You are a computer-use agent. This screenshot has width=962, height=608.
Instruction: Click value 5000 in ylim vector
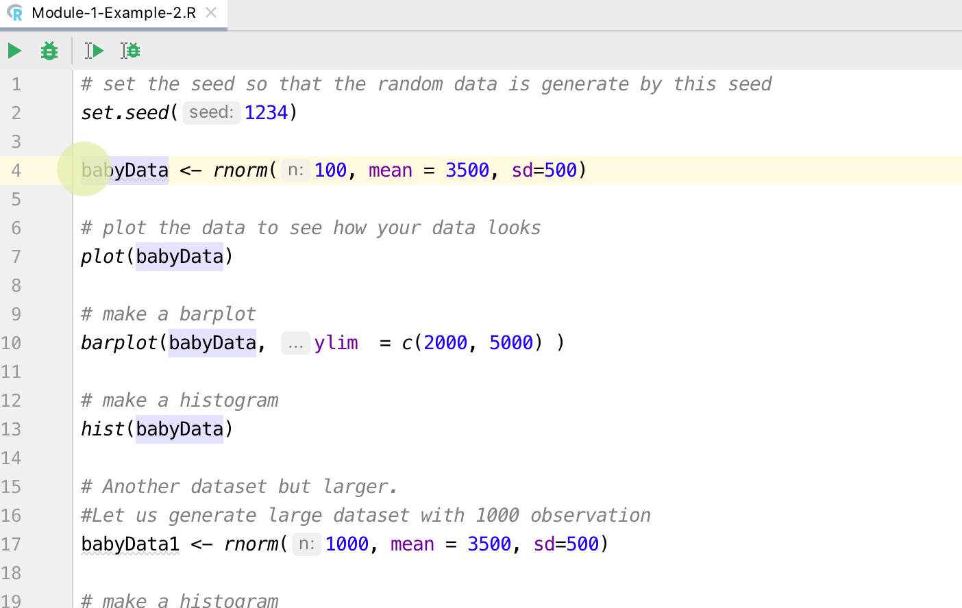[511, 342]
